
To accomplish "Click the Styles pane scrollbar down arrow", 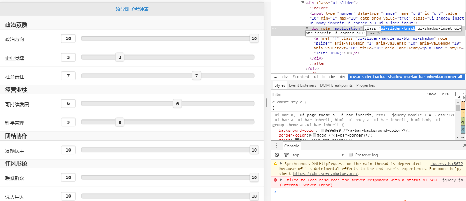I will click(458, 138).
